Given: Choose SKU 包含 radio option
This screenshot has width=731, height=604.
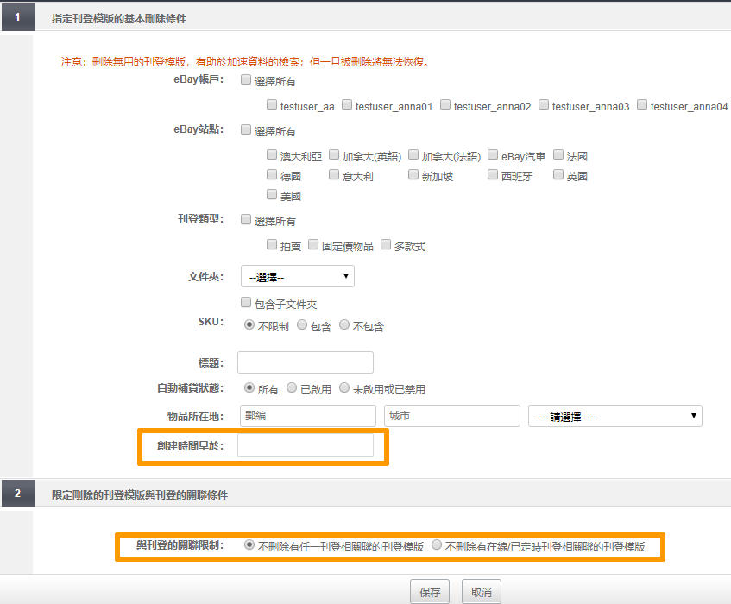Looking at the screenshot, I should [x=302, y=324].
